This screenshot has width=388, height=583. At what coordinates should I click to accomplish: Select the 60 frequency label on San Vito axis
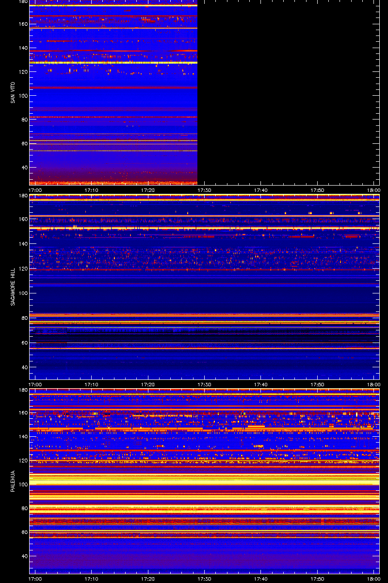(24, 144)
